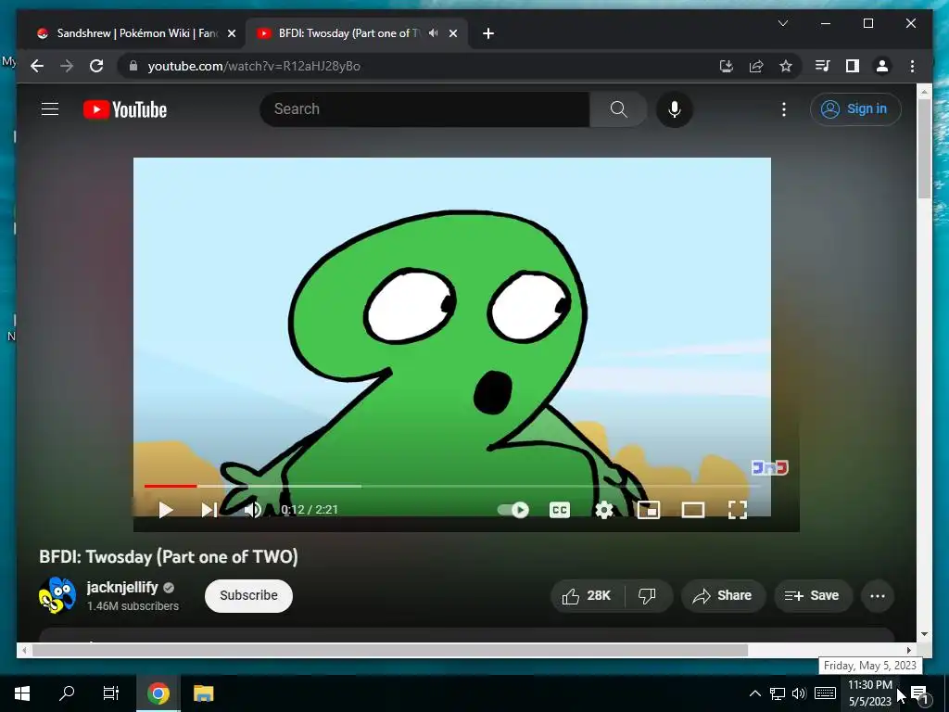Image resolution: width=949 pixels, height=712 pixels.
Task: Enable theater mode view
Action: point(693,510)
